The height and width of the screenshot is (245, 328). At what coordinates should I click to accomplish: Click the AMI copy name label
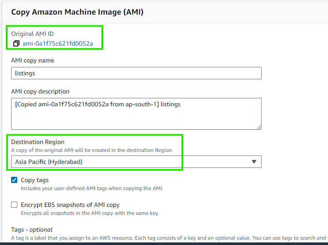tap(32, 60)
